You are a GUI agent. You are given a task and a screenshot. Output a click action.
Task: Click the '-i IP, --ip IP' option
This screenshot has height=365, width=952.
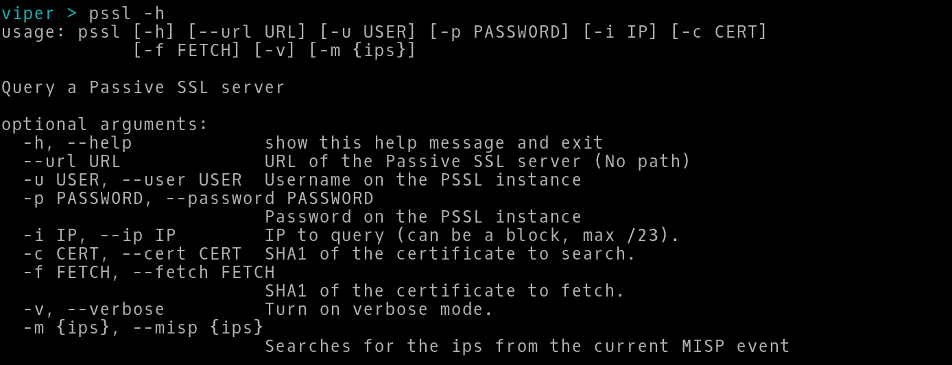[99, 236]
